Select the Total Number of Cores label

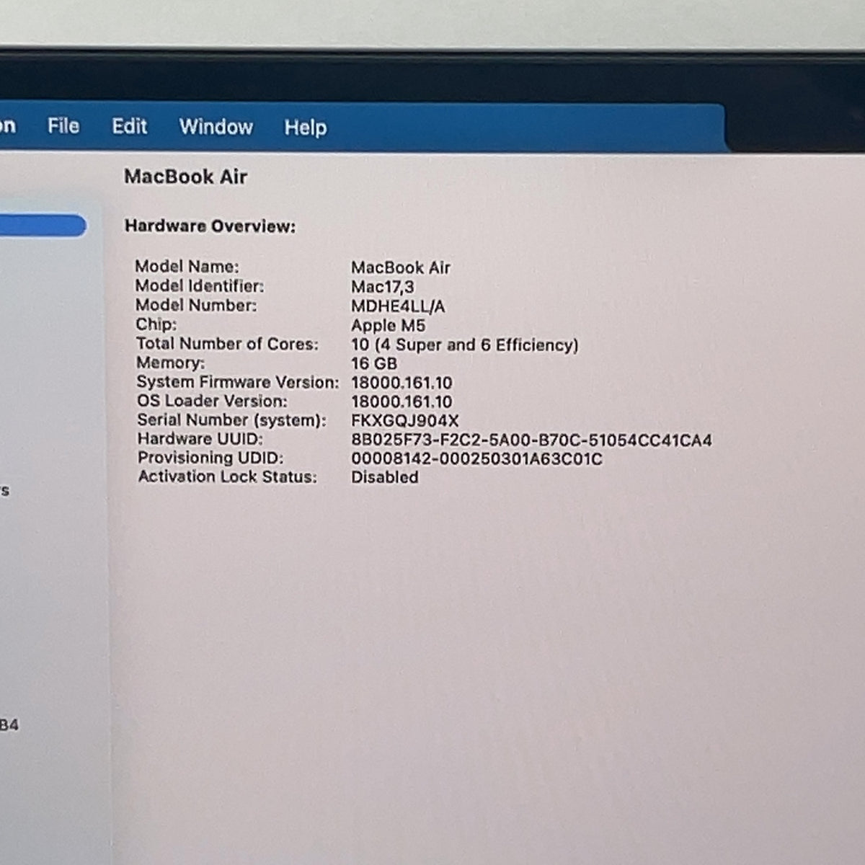click(227, 344)
